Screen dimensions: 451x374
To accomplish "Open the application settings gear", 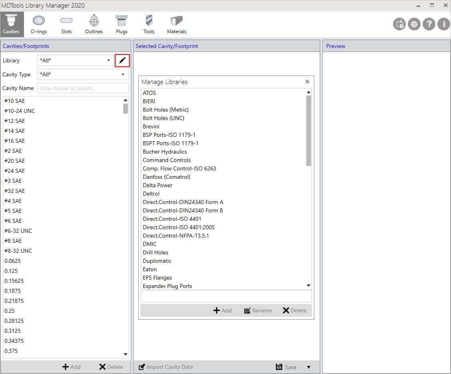I will [414, 24].
